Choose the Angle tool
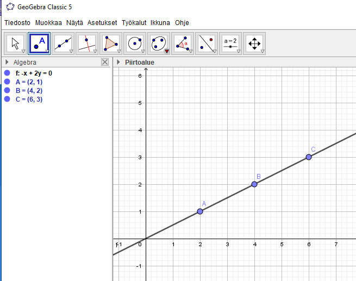Screen dimensions: 356x281 pyautogui.click(x=183, y=43)
